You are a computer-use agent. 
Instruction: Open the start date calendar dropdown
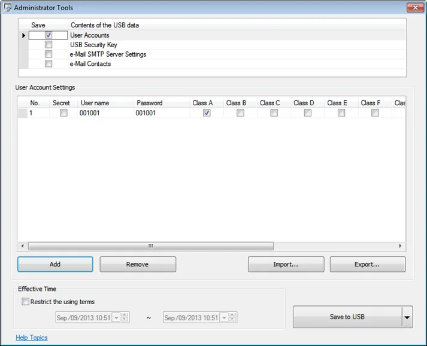tap(116, 317)
